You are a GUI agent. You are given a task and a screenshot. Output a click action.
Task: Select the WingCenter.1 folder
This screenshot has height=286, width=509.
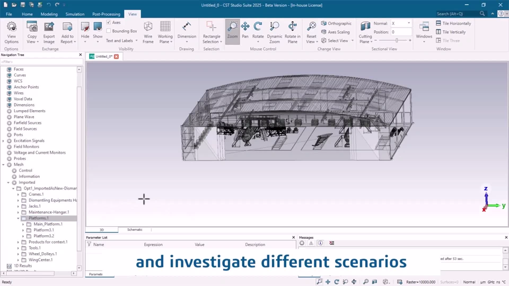[40, 260]
